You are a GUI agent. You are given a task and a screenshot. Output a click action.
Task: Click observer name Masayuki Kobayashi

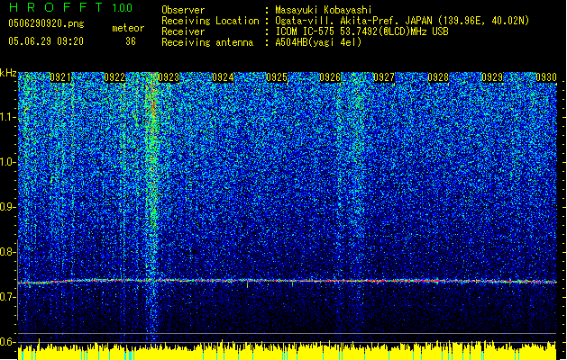click(324, 10)
